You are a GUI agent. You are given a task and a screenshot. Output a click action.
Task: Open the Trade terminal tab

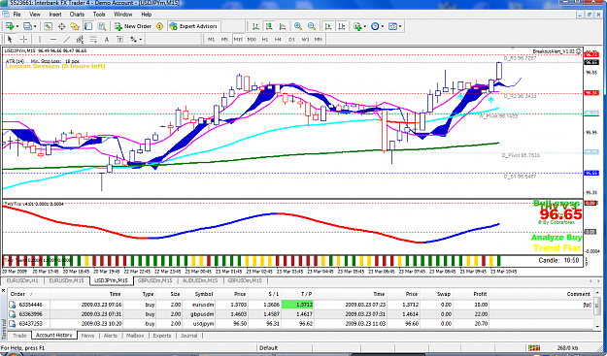click(19, 335)
